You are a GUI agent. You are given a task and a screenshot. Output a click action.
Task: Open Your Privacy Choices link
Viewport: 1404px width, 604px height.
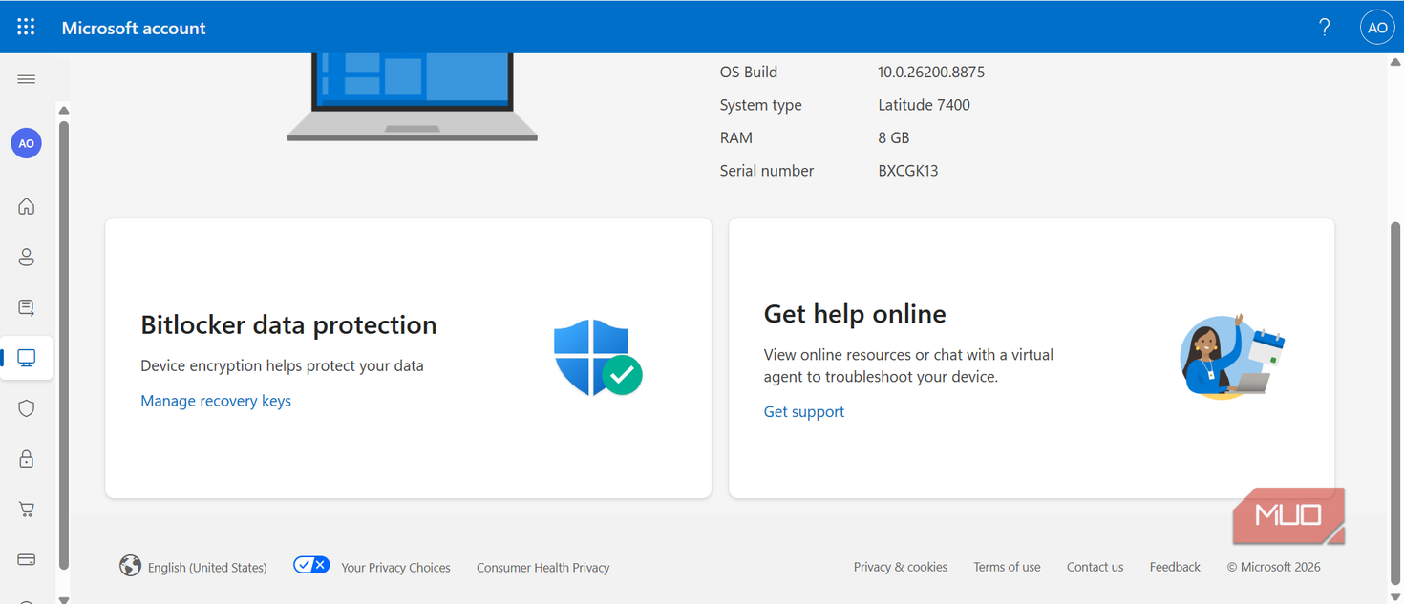395,567
